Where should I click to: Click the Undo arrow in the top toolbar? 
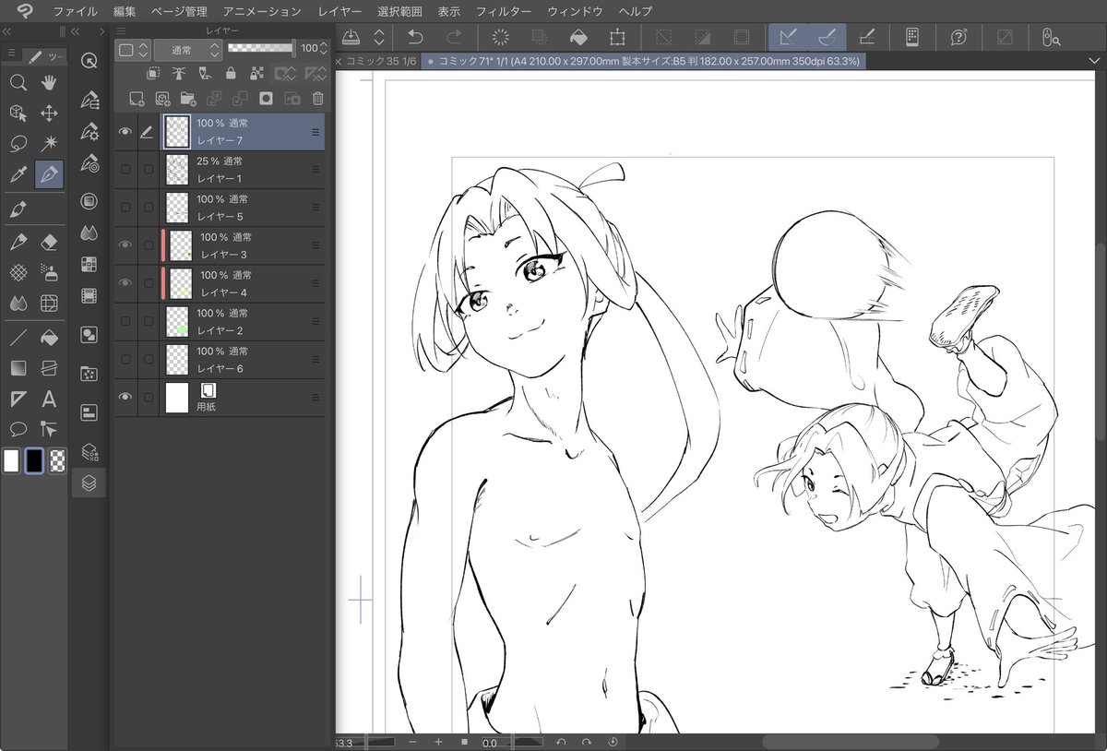click(414, 37)
